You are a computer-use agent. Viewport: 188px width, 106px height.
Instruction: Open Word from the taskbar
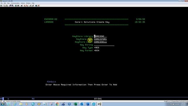click(x=88, y=104)
